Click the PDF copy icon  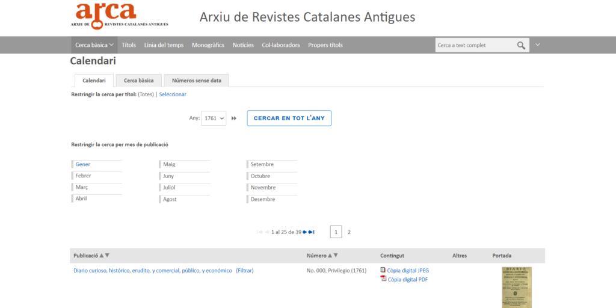(x=383, y=279)
